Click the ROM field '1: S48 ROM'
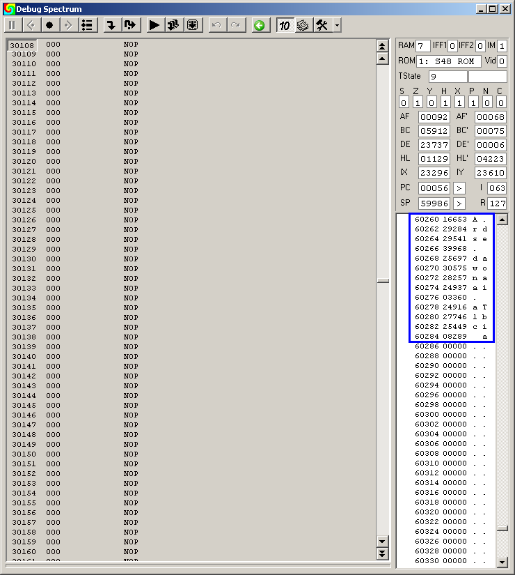Image resolution: width=515 pixels, height=575 pixels. 449,61
